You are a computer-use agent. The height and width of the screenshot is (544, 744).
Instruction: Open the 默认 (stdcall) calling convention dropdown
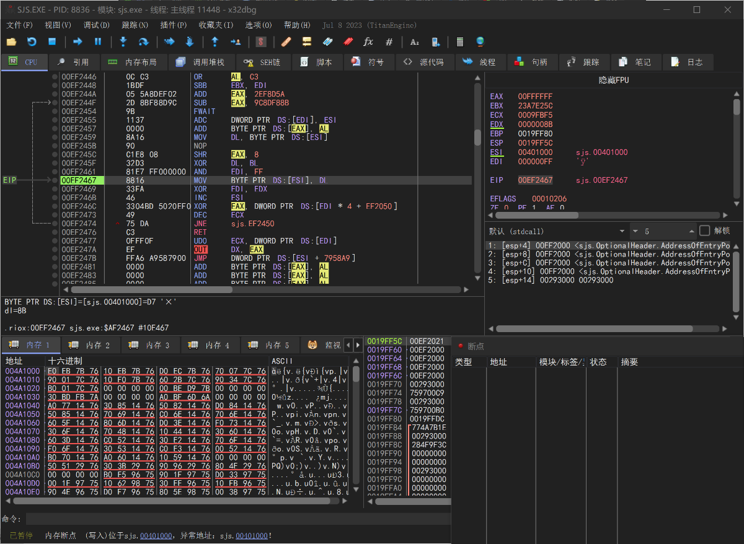556,231
